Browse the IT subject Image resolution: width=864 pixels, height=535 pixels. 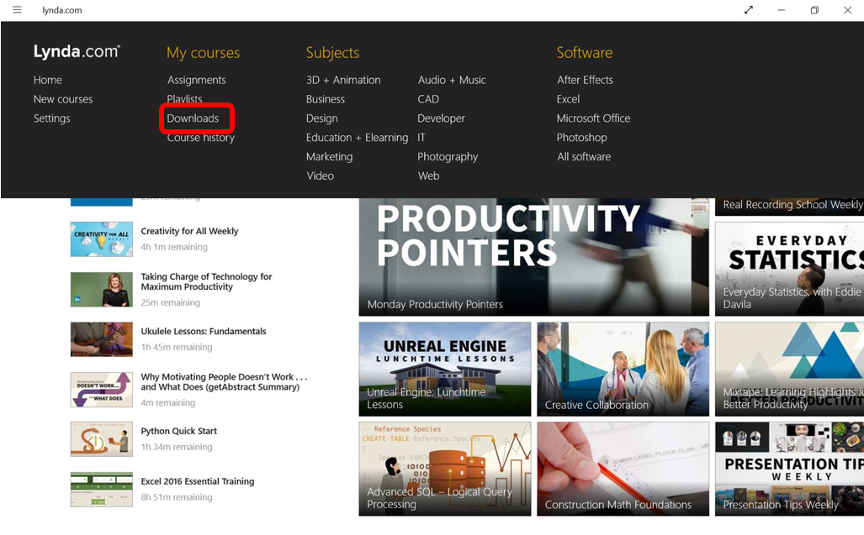pos(421,138)
